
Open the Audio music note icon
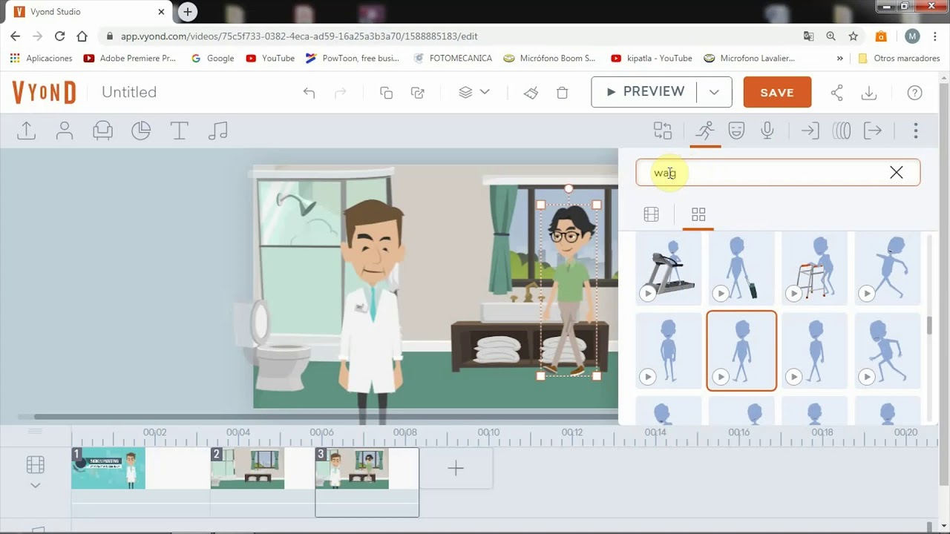(x=217, y=131)
